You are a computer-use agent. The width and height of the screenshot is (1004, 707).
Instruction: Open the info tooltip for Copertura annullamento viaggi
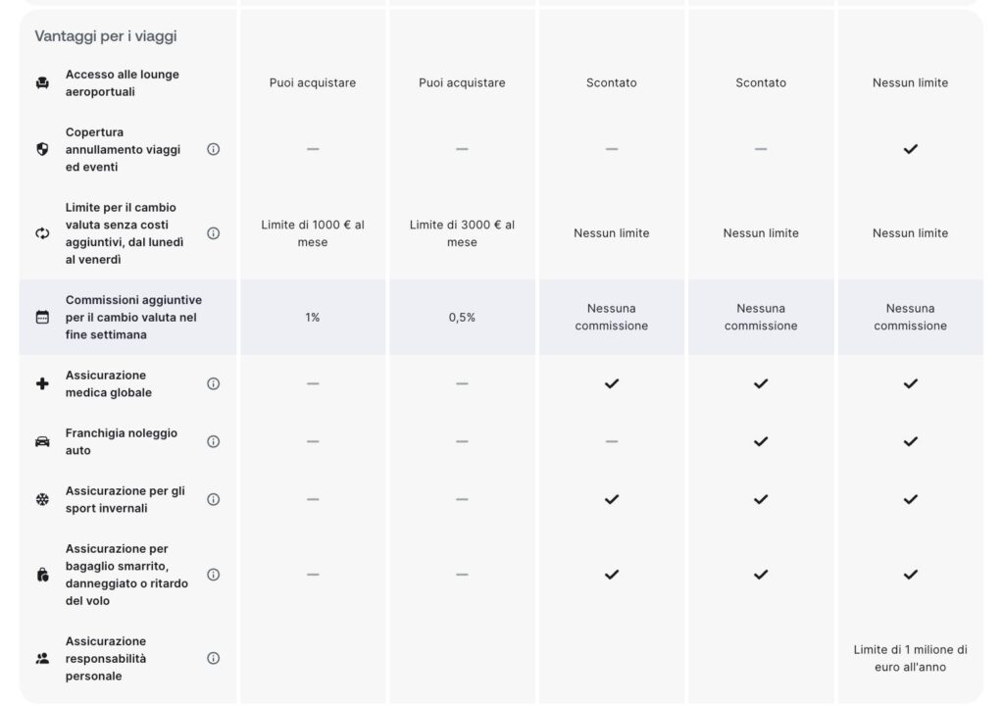point(213,150)
